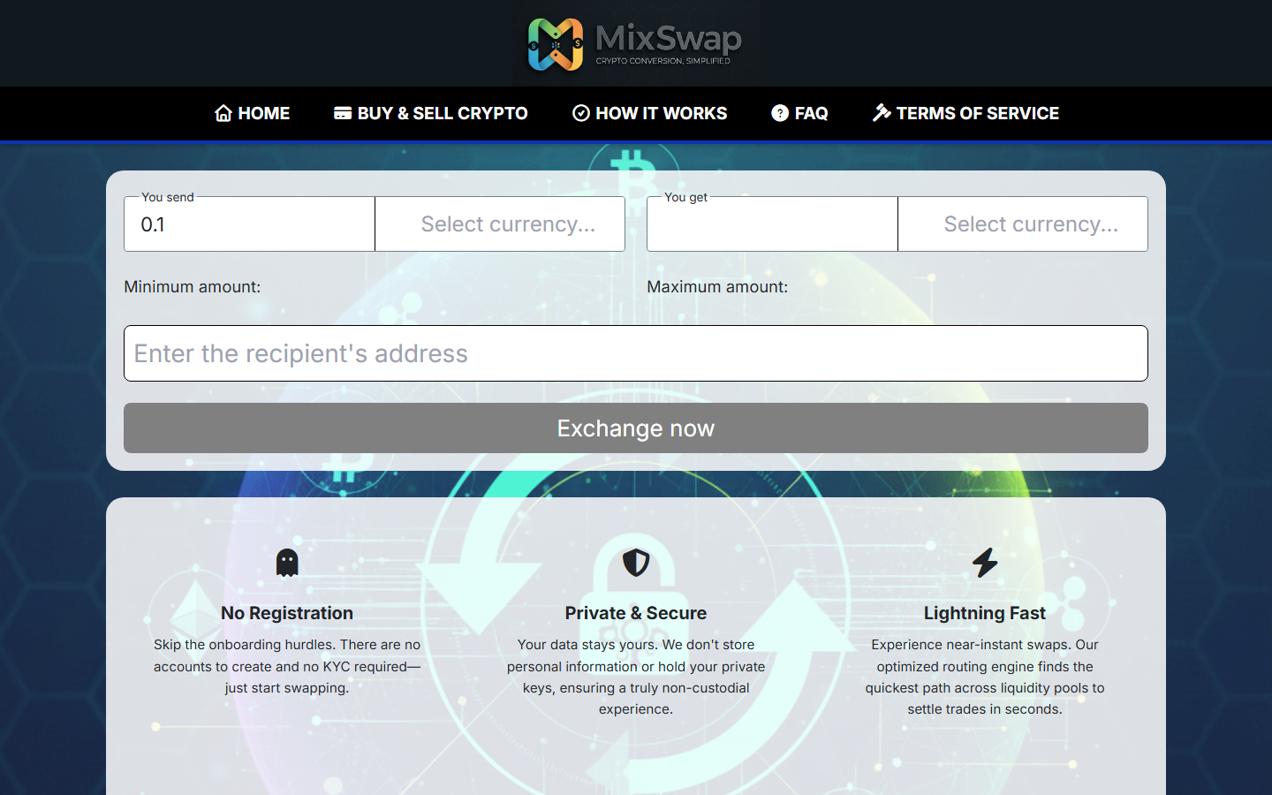This screenshot has height=795, width=1272.
Task: Click the 'Your data stays yours' description
Action: click(x=636, y=677)
